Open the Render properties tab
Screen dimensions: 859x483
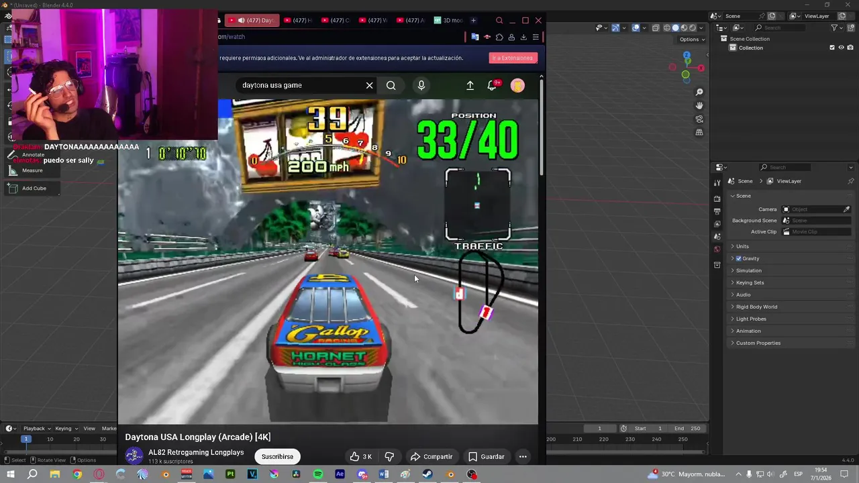point(717,199)
